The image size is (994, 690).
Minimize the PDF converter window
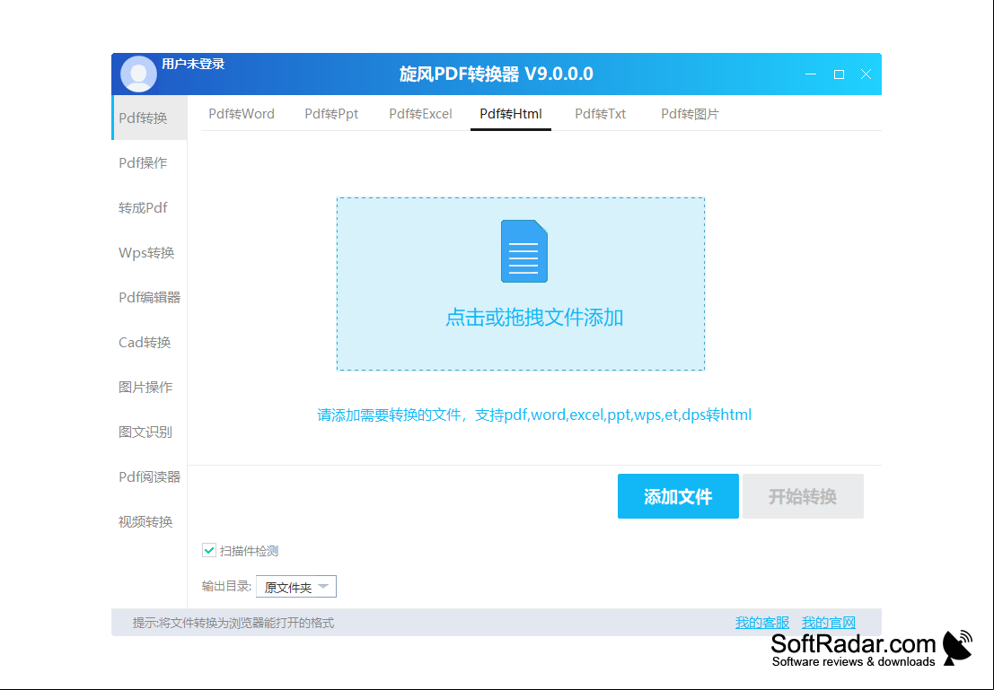click(811, 74)
